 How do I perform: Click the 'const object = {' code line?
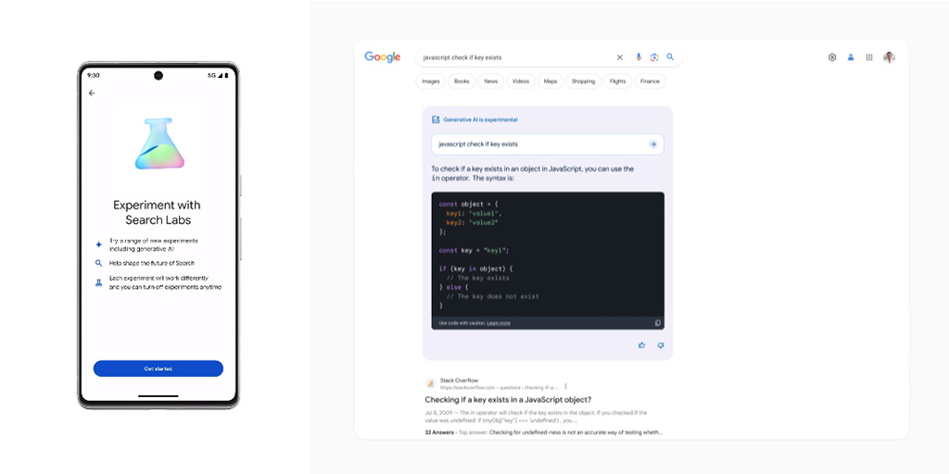click(468, 205)
